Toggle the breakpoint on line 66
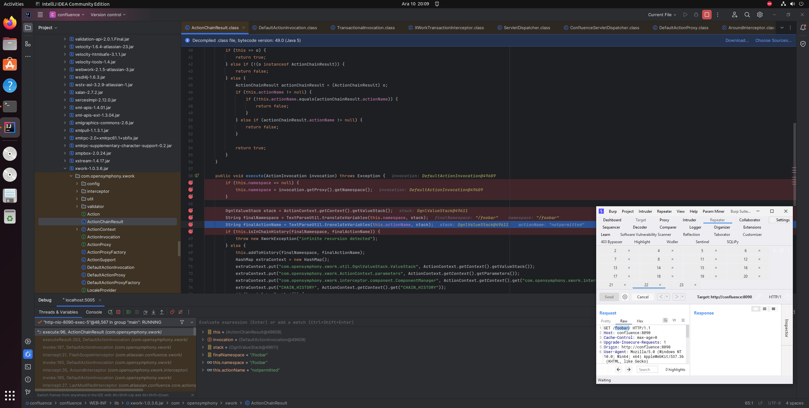809x408 pixels. click(191, 231)
